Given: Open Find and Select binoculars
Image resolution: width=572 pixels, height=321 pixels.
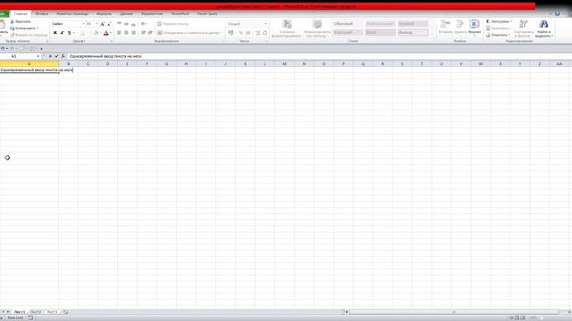Looking at the screenshot, I should [544, 29].
